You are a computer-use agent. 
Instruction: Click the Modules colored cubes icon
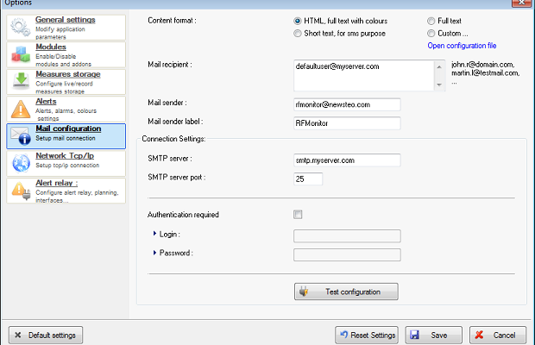click(x=21, y=54)
